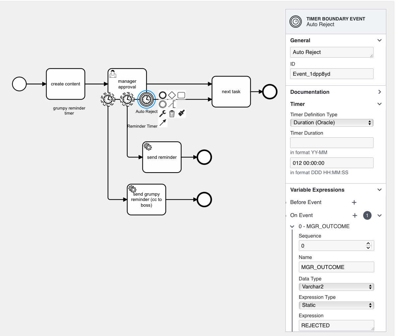The width and height of the screenshot is (396, 336).
Task: Delete Auto Reject event with trash icon
Action: (172, 114)
